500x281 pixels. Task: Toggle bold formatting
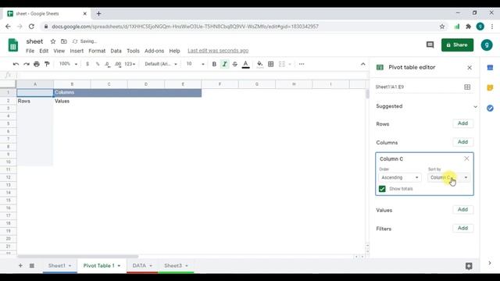coord(214,64)
